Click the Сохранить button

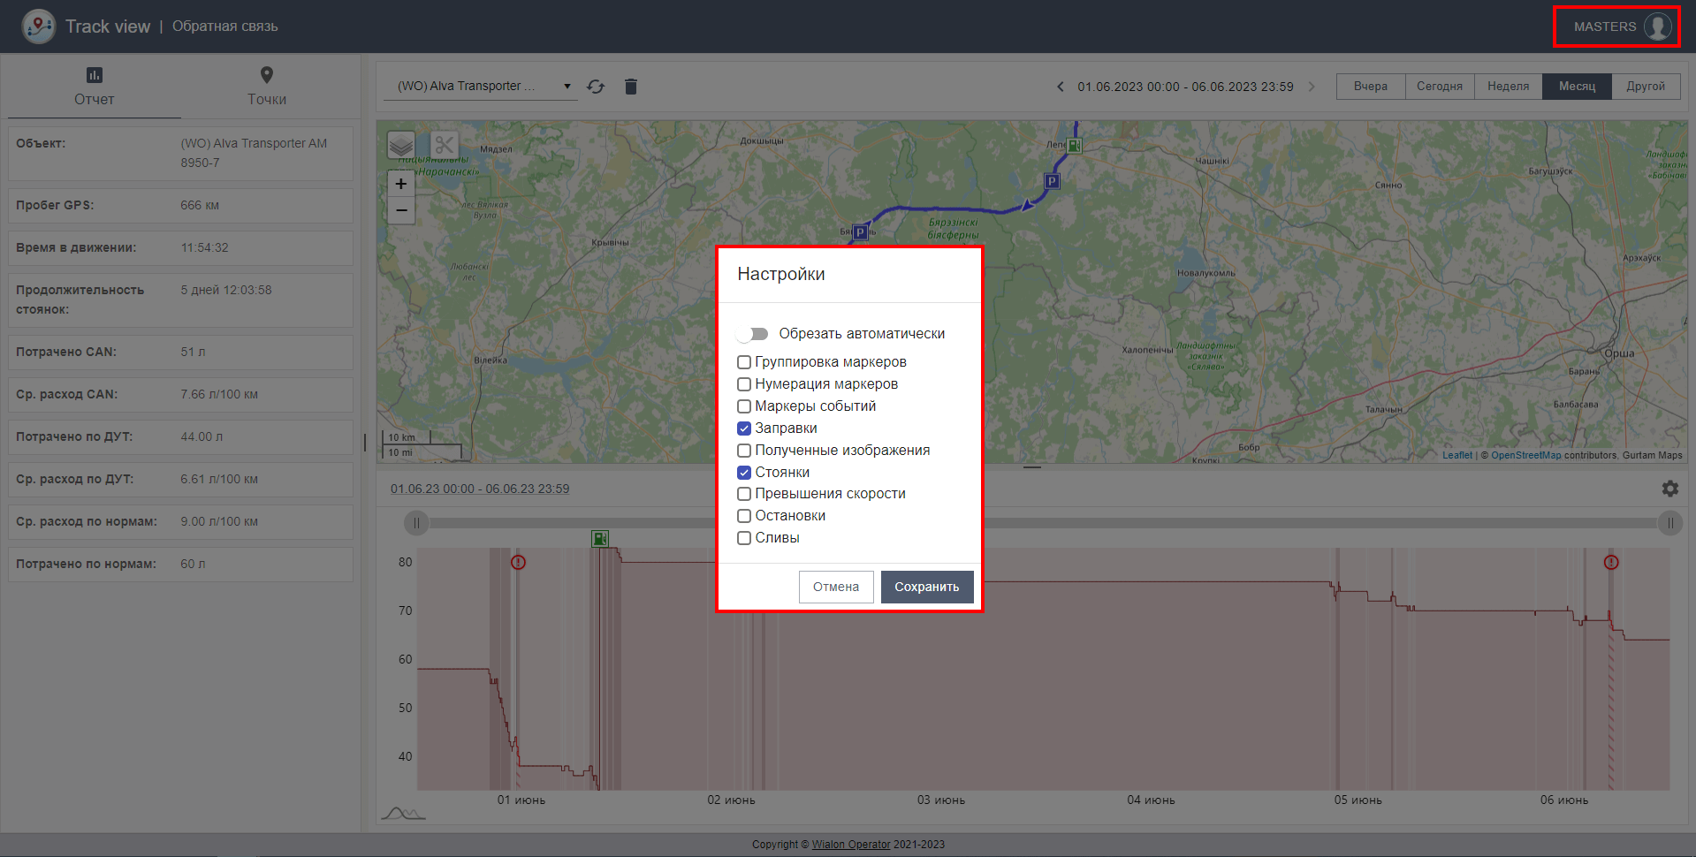[926, 587]
